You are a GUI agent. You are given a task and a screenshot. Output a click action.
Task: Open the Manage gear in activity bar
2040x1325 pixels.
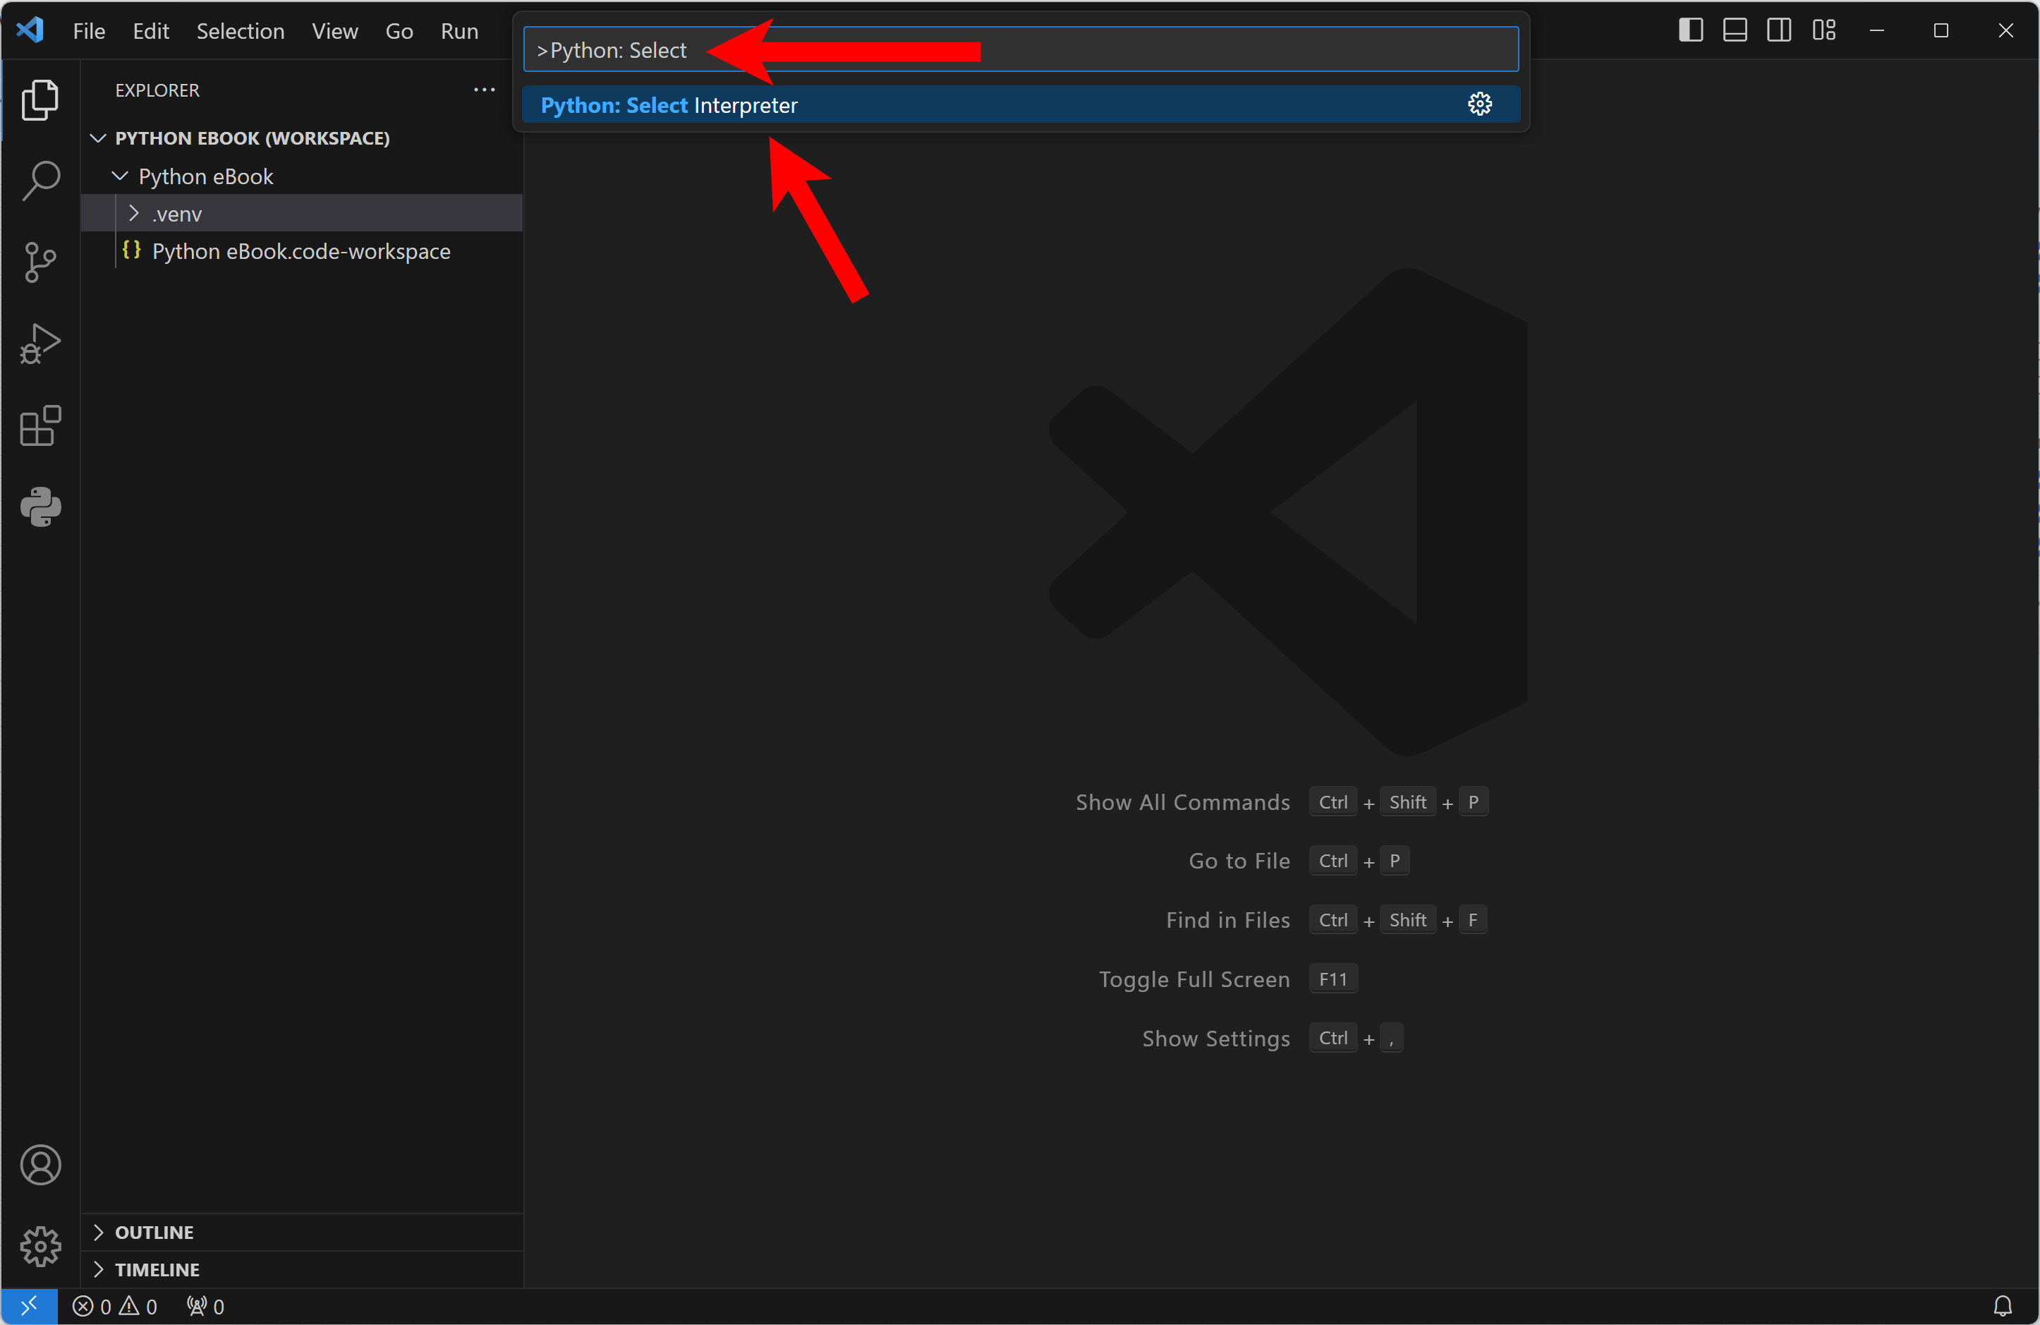[40, 1246]
